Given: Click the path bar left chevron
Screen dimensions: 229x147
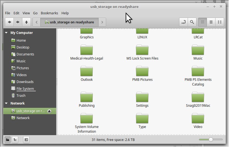Looking at the screenshot, I should tap(36, 22).
